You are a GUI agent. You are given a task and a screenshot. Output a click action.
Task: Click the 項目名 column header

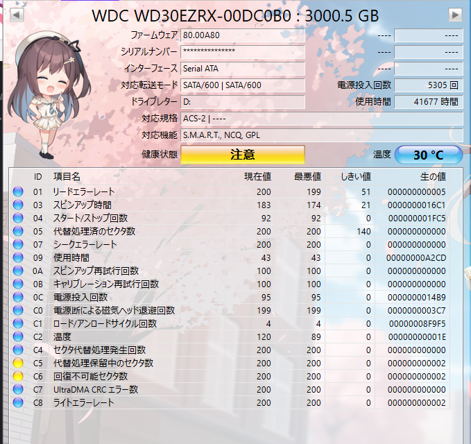click(67, 177)
